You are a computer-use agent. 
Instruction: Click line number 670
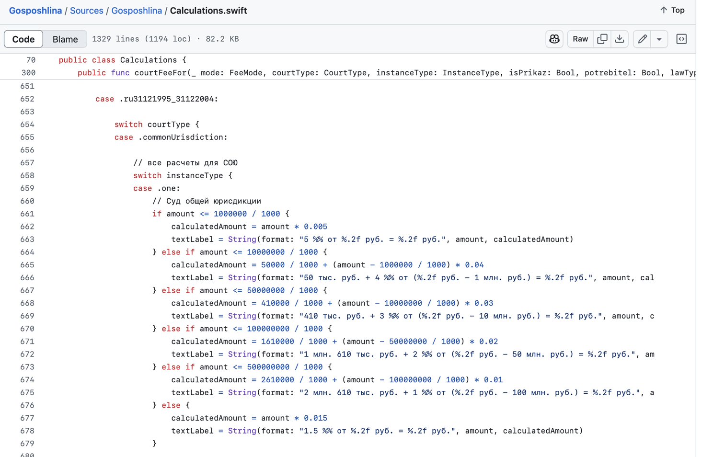coord(27,329)
